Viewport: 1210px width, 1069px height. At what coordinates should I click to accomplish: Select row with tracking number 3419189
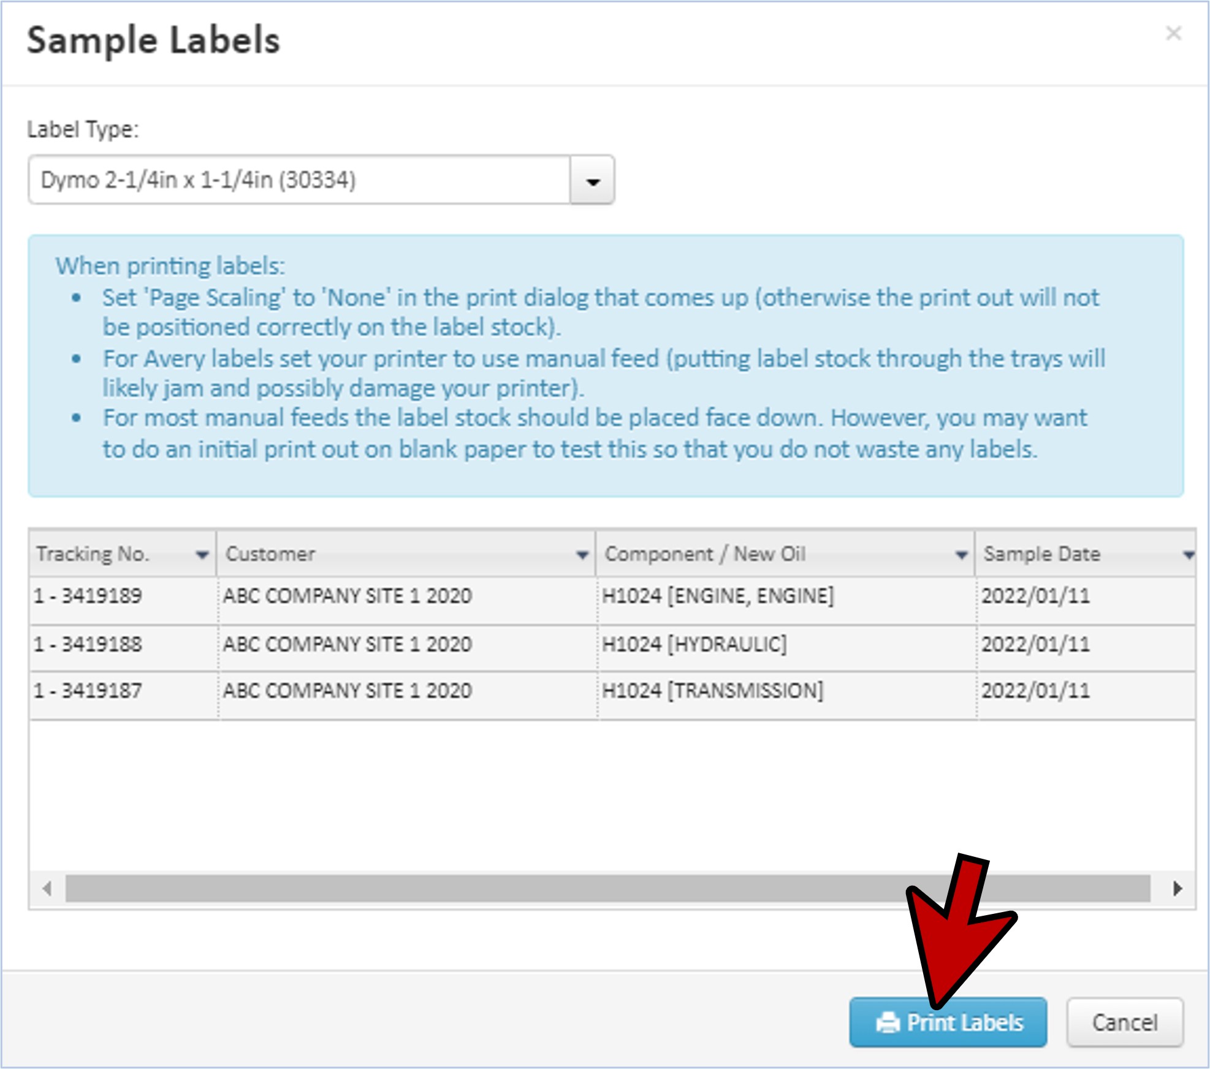88,596
